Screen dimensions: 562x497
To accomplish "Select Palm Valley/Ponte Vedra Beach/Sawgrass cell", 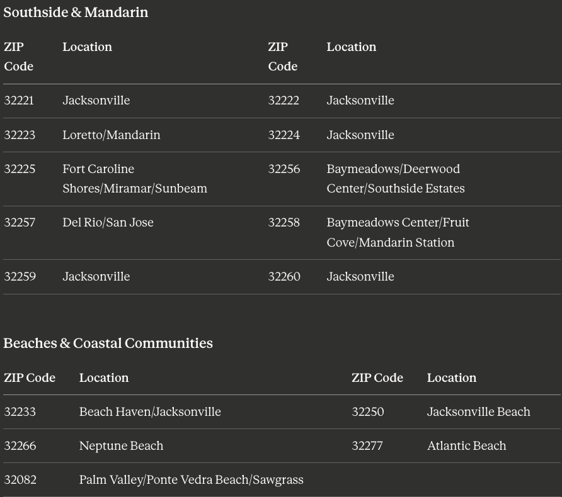I will pos(192,480).
